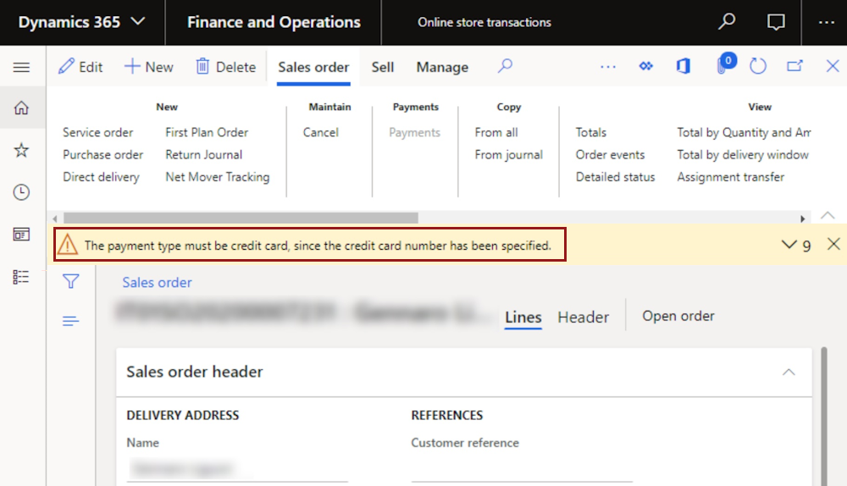Click First Plan Order
Screen dimensions: 847x486
pyautogui.click(x=207, y=132)
